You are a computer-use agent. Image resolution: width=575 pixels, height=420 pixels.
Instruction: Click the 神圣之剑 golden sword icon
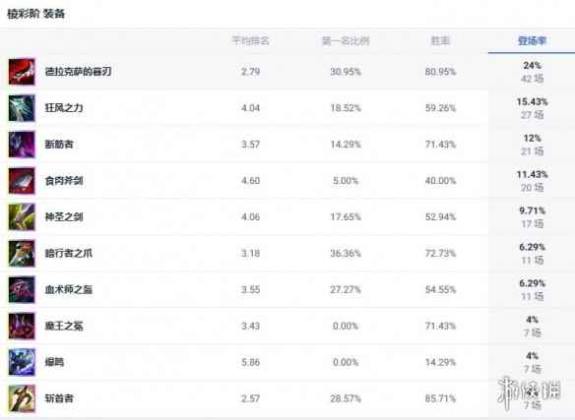click(x=22, y=217)
